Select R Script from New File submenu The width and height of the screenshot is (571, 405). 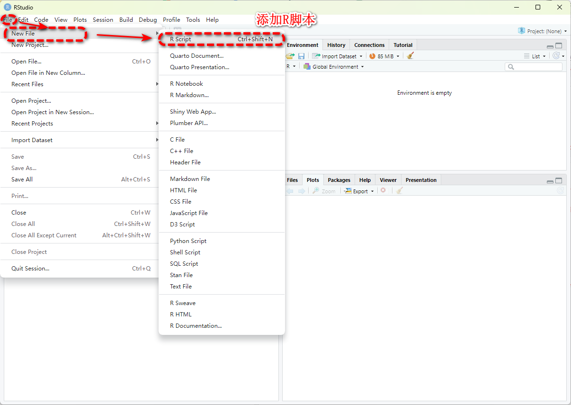[222, 39]
